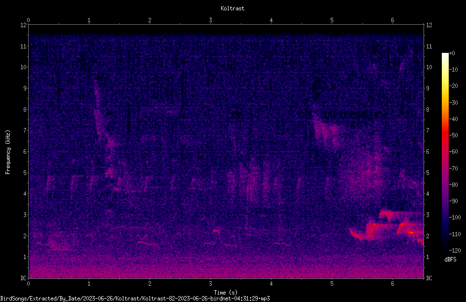Click the 8 kHz tick on left axis
Viewport: 466px width, 302px height.
(x=25, y=110)
